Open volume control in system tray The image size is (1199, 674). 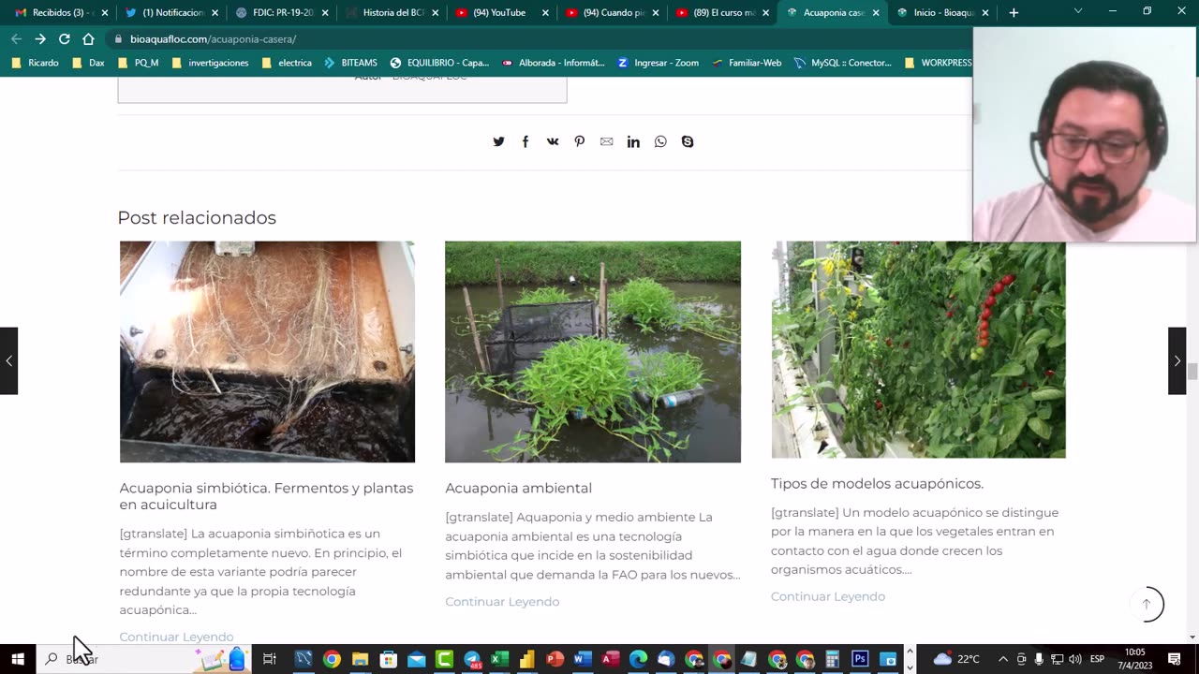(1074, 659)
